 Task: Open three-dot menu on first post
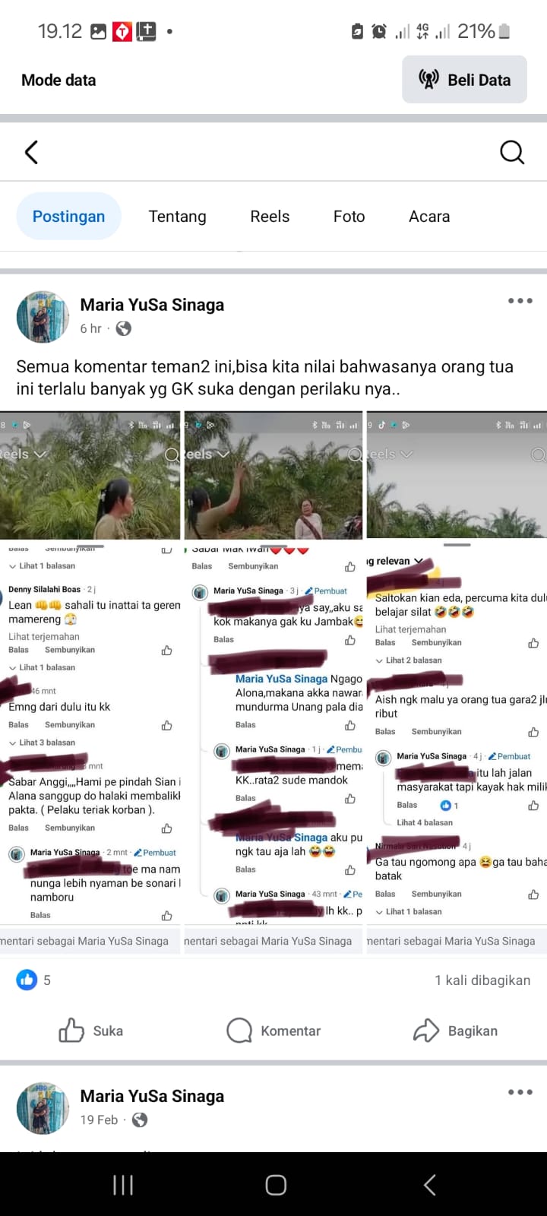tap(520, 301)
